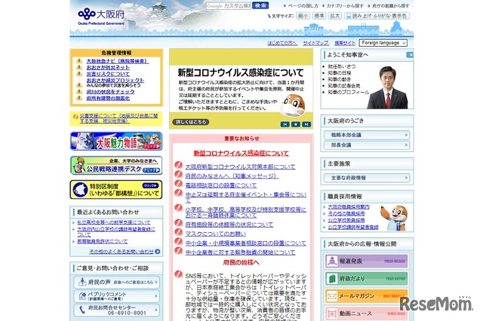Viewport: 483px width, 321px height.
Task: Open 大阪救急ナビ（病院等検索） link
Action: click(x=118, y=61)
